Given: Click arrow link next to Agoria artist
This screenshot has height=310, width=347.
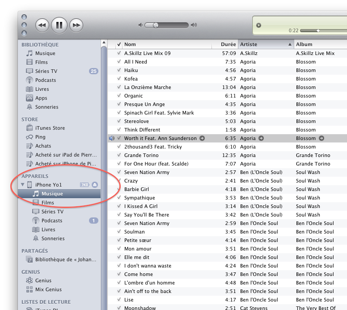Looking at the screenshot, I should click(x=261, y=138).
